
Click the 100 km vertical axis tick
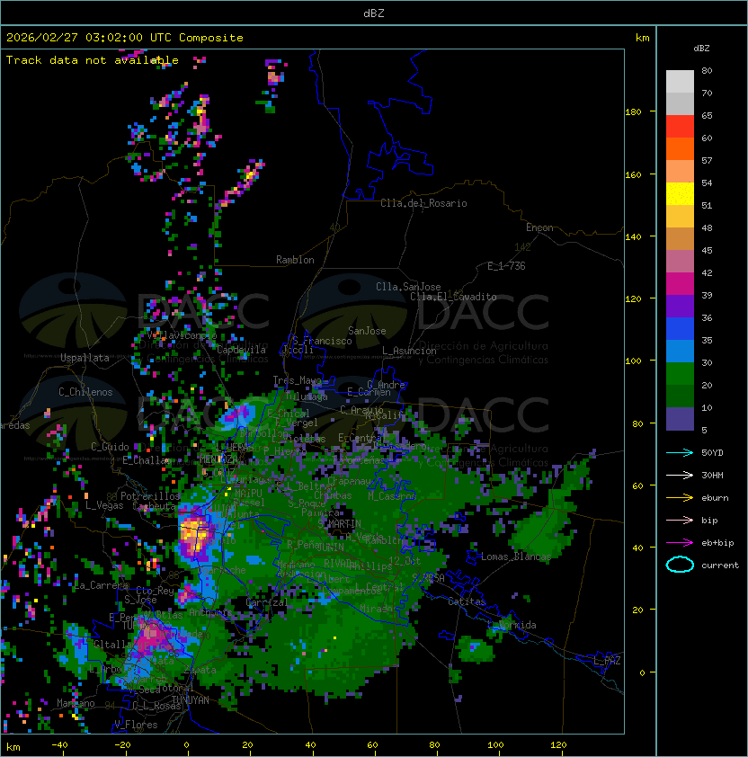[633, 361]
